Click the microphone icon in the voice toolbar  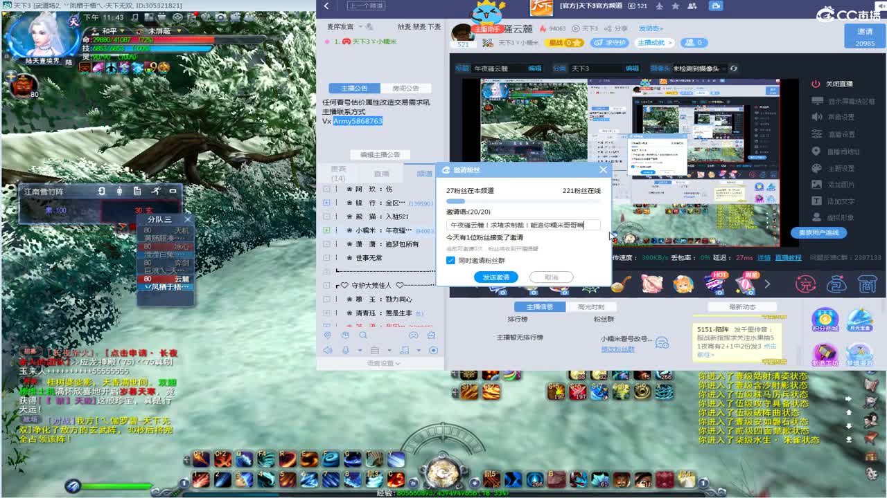[346, 349]
